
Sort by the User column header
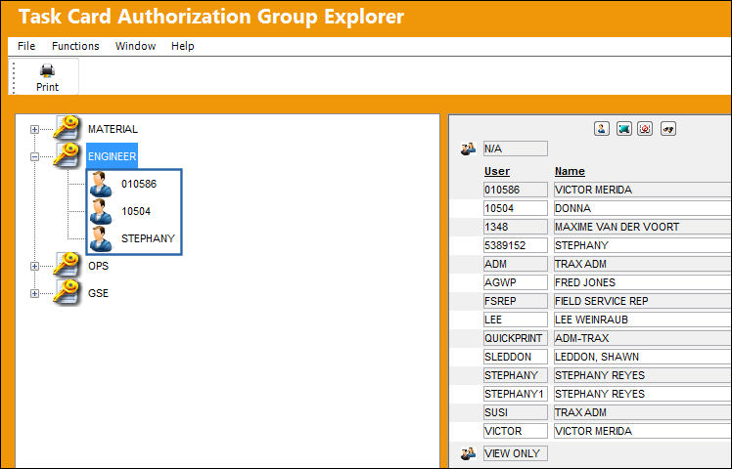497,171
